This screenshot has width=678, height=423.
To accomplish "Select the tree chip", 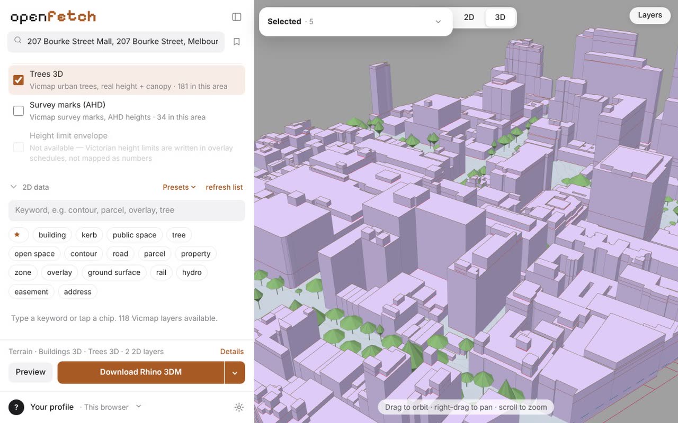I will pyautogui.click(x=179, y=235).
